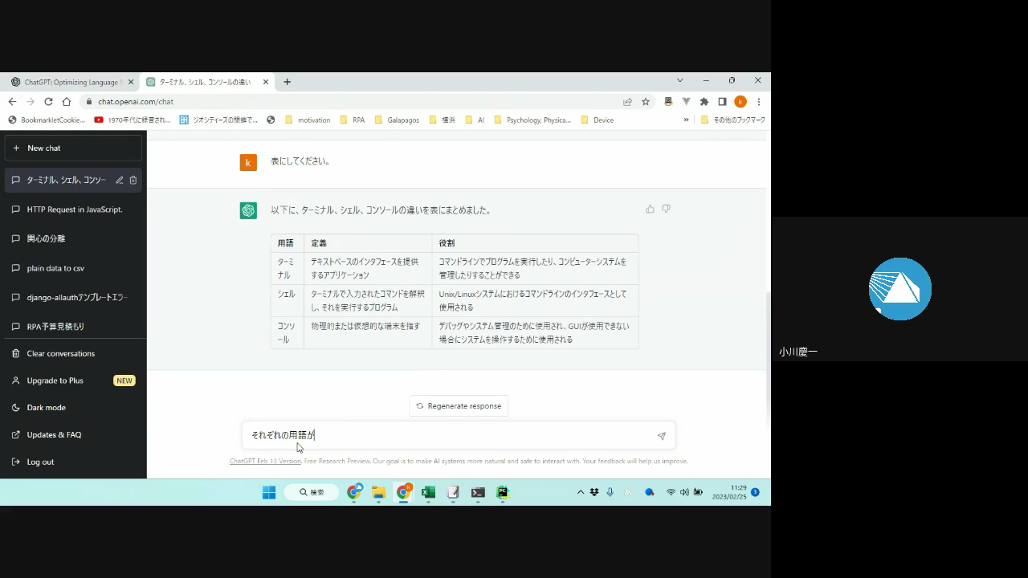Reload the page in browser toolbar
The image size is (1028, 578).
[48, 102]
